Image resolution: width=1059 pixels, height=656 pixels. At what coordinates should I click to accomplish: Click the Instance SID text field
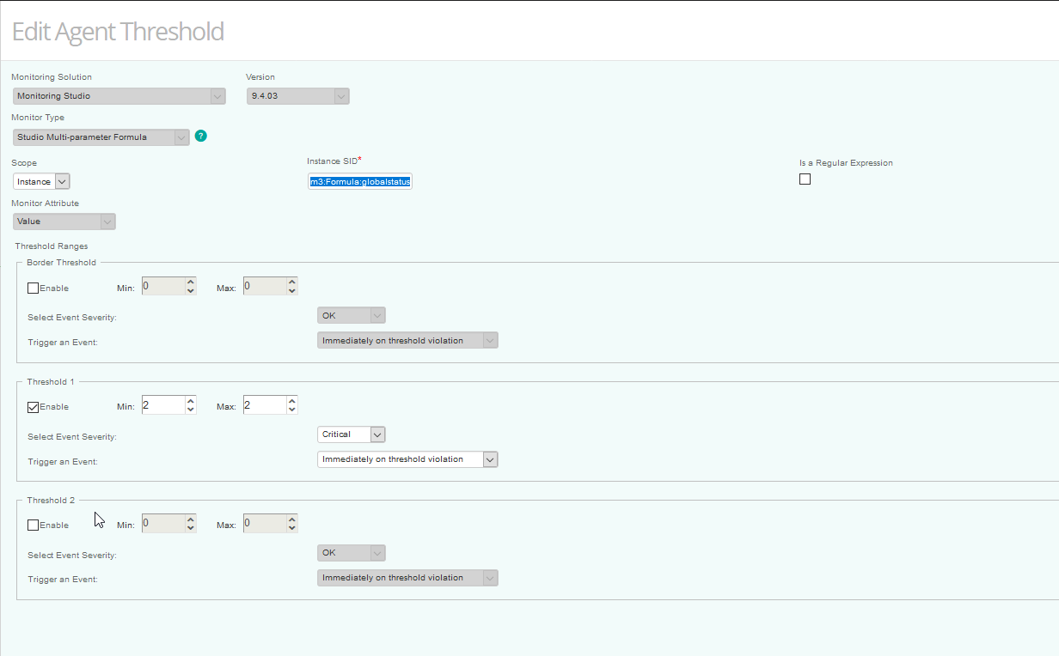[x=360, y=182]
